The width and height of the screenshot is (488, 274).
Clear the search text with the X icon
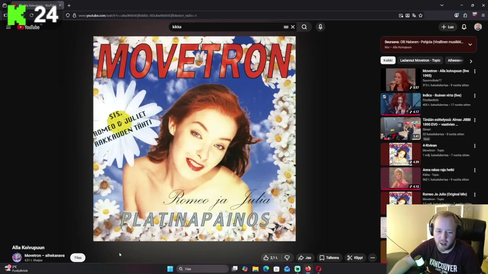tap(293, 27)
